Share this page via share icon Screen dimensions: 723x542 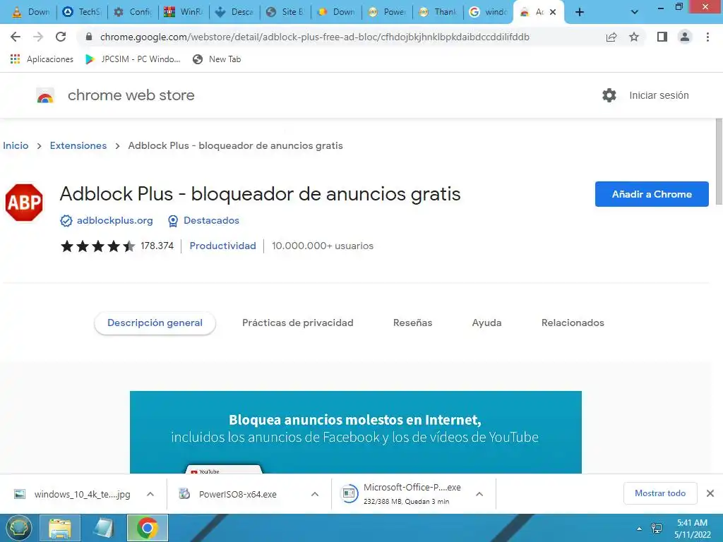(611, 37)
